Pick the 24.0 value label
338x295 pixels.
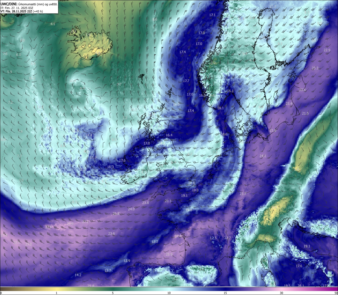131,209
